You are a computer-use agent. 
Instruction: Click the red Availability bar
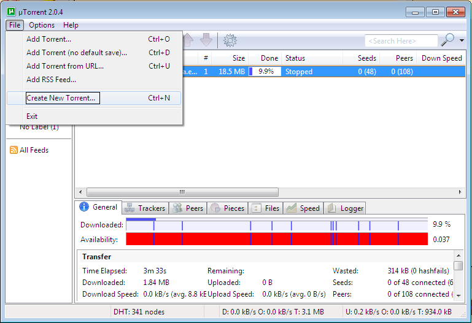click(x=277, y=239)
